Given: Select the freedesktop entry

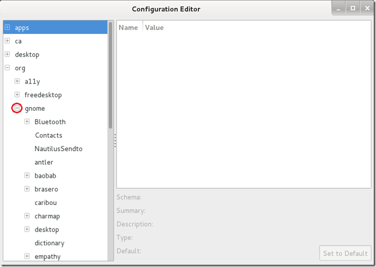Looking at the screenshot, I should [43, 95].
